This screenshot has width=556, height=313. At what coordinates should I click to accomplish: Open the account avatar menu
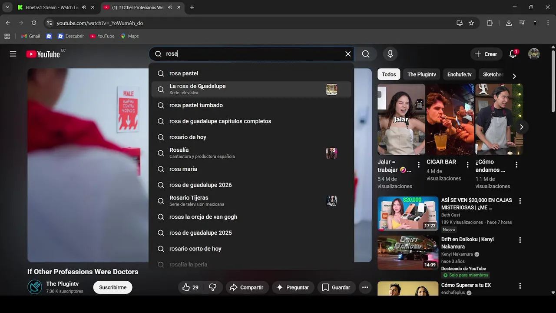(534, 54)
